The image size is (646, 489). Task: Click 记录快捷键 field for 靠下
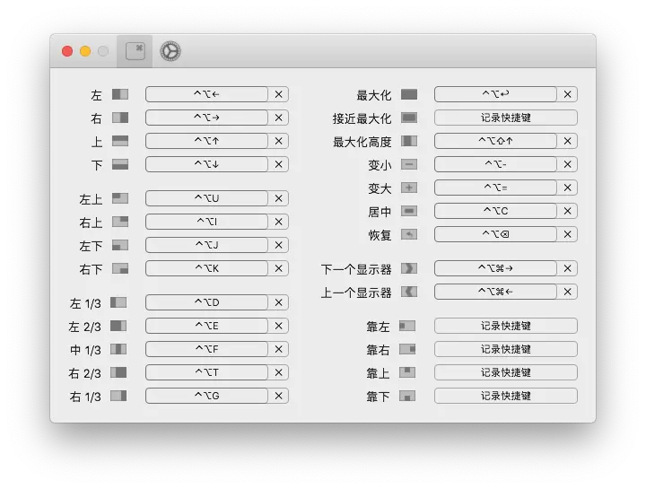click(x=505, y=396)
